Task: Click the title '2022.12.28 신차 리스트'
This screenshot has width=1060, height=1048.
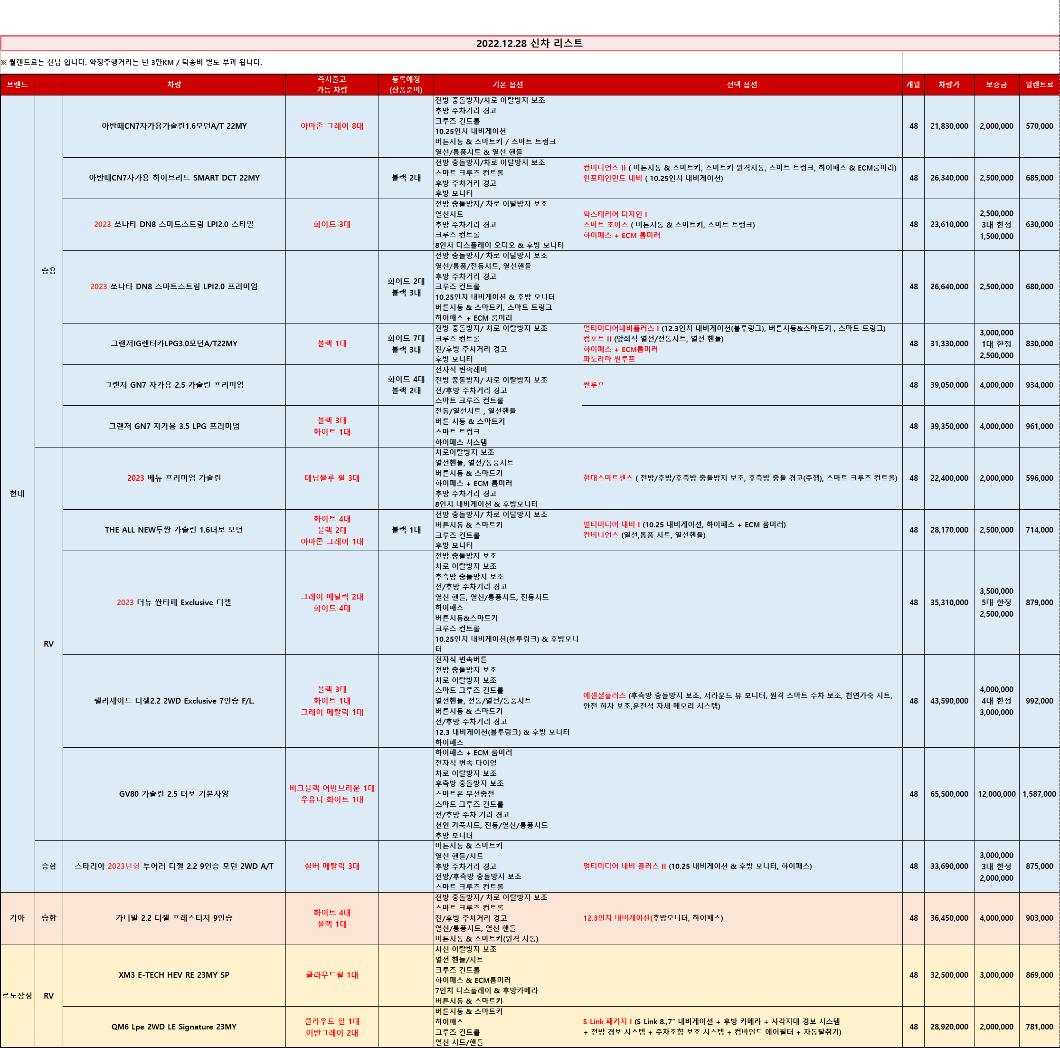Action: pos(530,43)
